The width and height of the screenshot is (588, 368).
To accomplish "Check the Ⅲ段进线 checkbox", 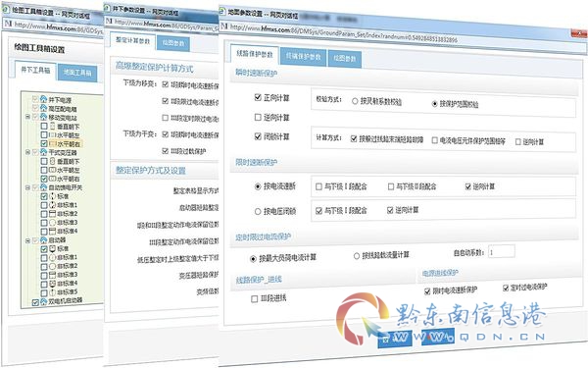I will pos(254,299).
